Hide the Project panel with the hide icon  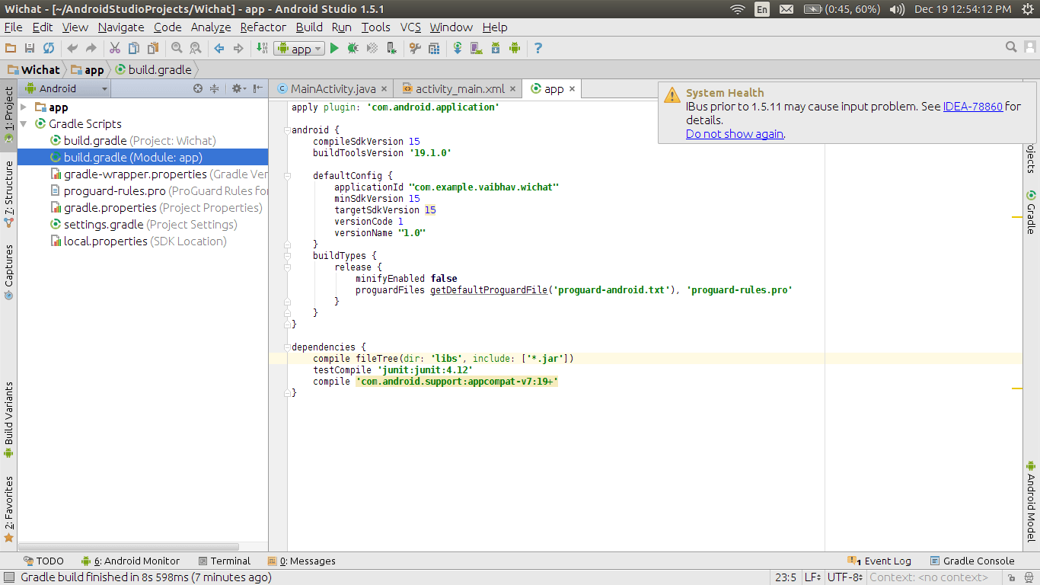[258, 88]
